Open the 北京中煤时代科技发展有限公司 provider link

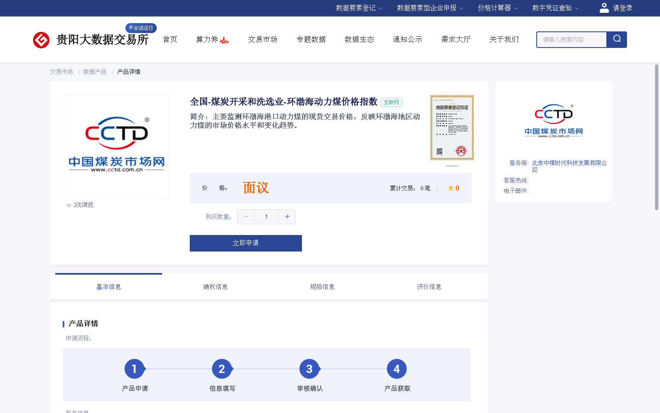[x=569, y=166]
